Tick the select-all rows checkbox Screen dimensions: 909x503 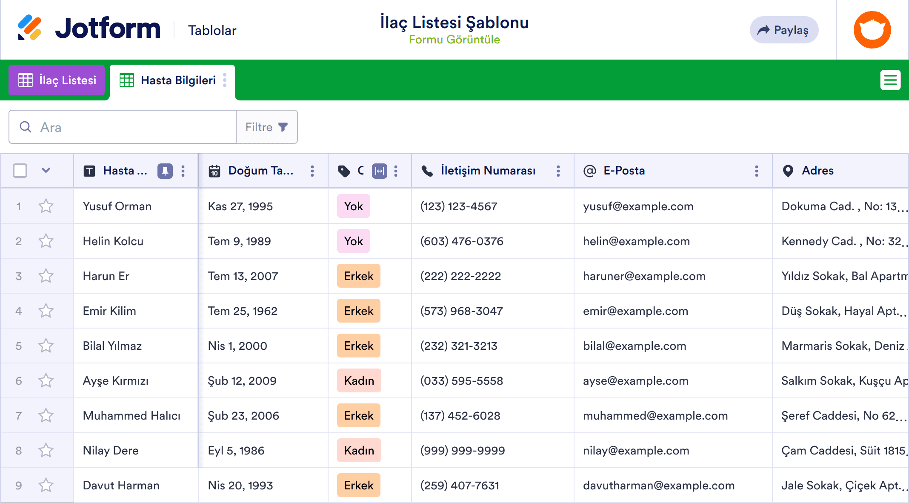click(20, 171)
